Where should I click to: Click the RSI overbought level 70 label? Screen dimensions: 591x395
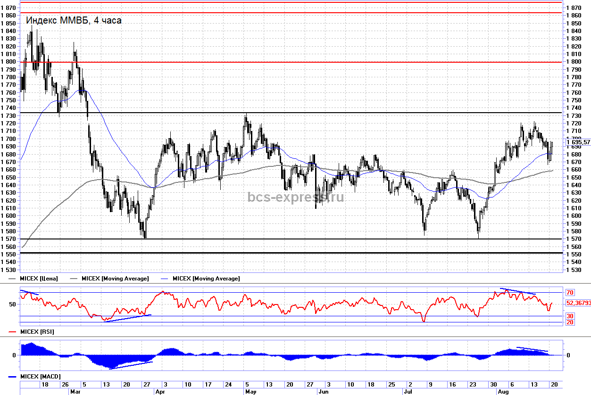point(569,292)
